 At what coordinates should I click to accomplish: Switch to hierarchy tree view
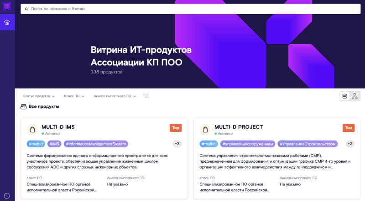point(355,96)
